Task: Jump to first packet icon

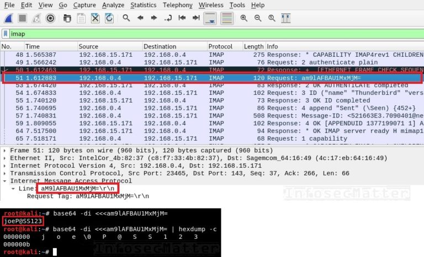Action: pos(182,18)
